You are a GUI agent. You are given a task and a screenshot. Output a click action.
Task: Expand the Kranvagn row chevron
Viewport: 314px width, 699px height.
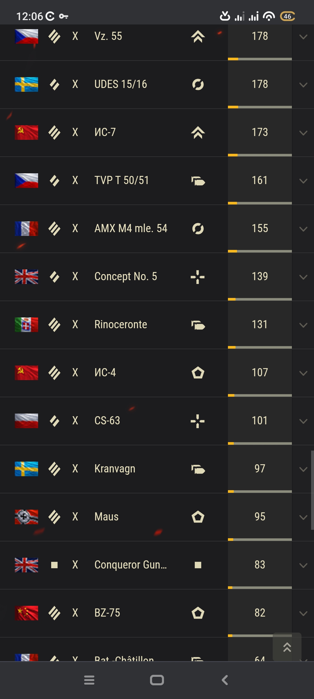303,469
